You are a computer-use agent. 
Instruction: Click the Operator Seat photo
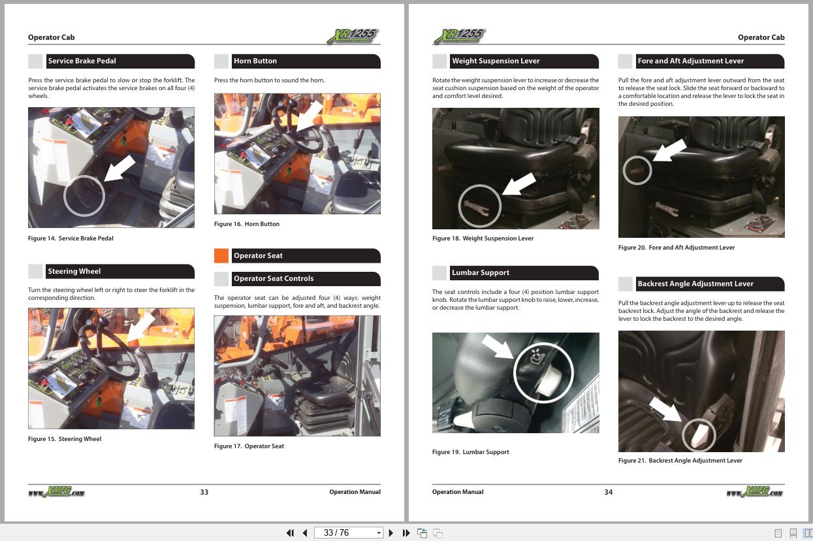297,376
